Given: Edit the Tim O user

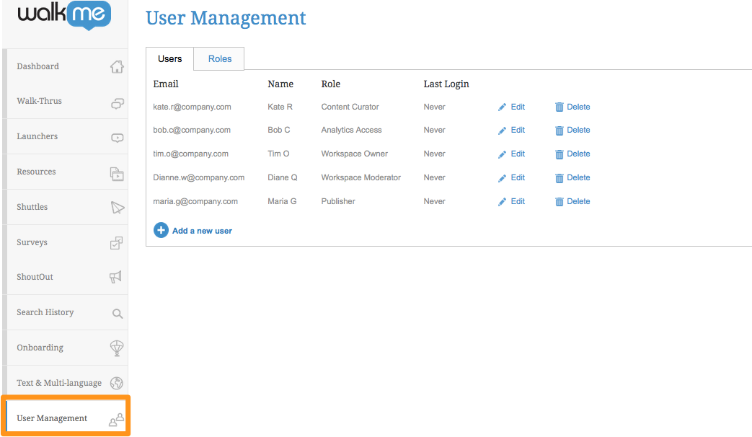Looking at the screenshot, I should 512,154.
